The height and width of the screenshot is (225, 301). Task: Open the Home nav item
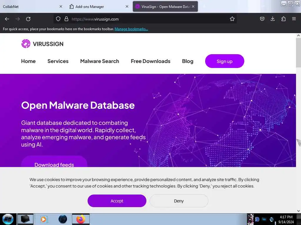coord(29,61)
